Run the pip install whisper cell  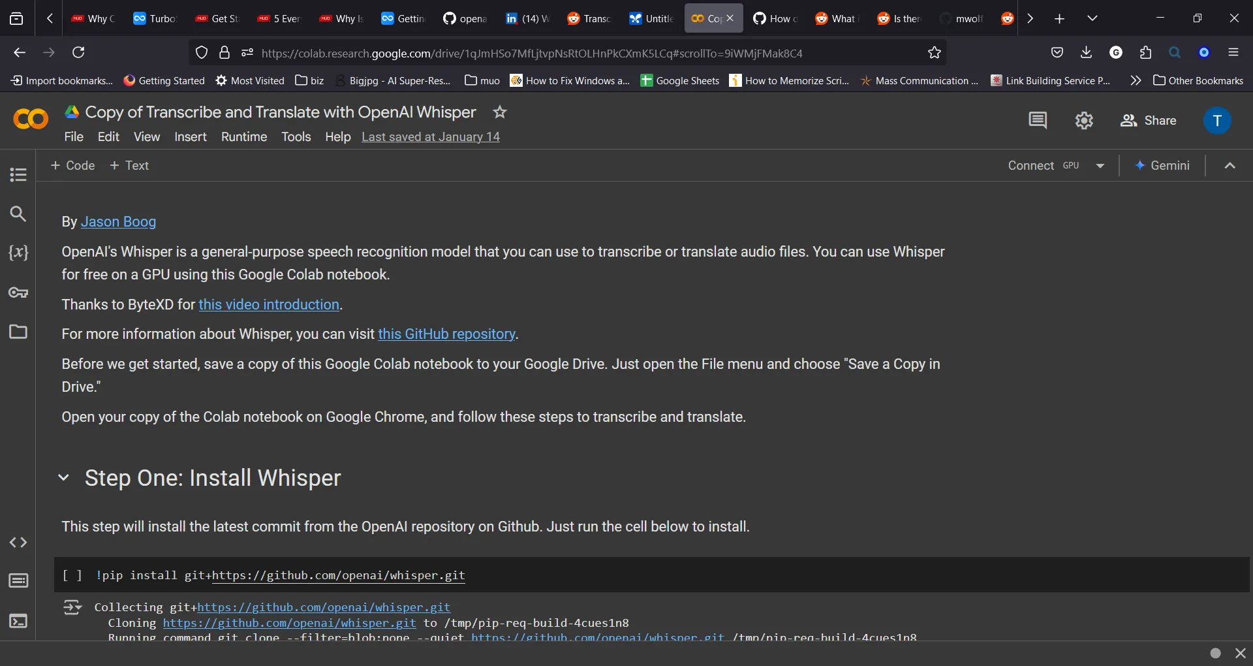pyautogui.click(x=72, y=575)
